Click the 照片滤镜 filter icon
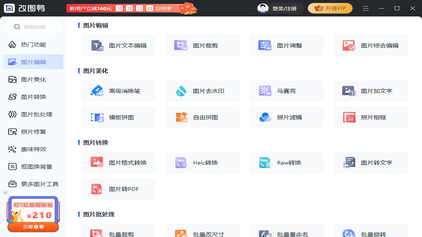Viewport: 422px width, 237px height. 265,117
